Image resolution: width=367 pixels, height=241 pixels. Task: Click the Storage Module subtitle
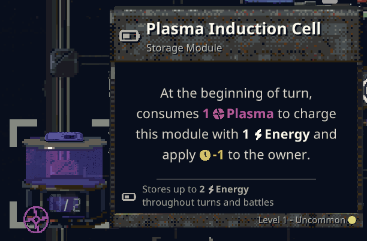(184, 48)
